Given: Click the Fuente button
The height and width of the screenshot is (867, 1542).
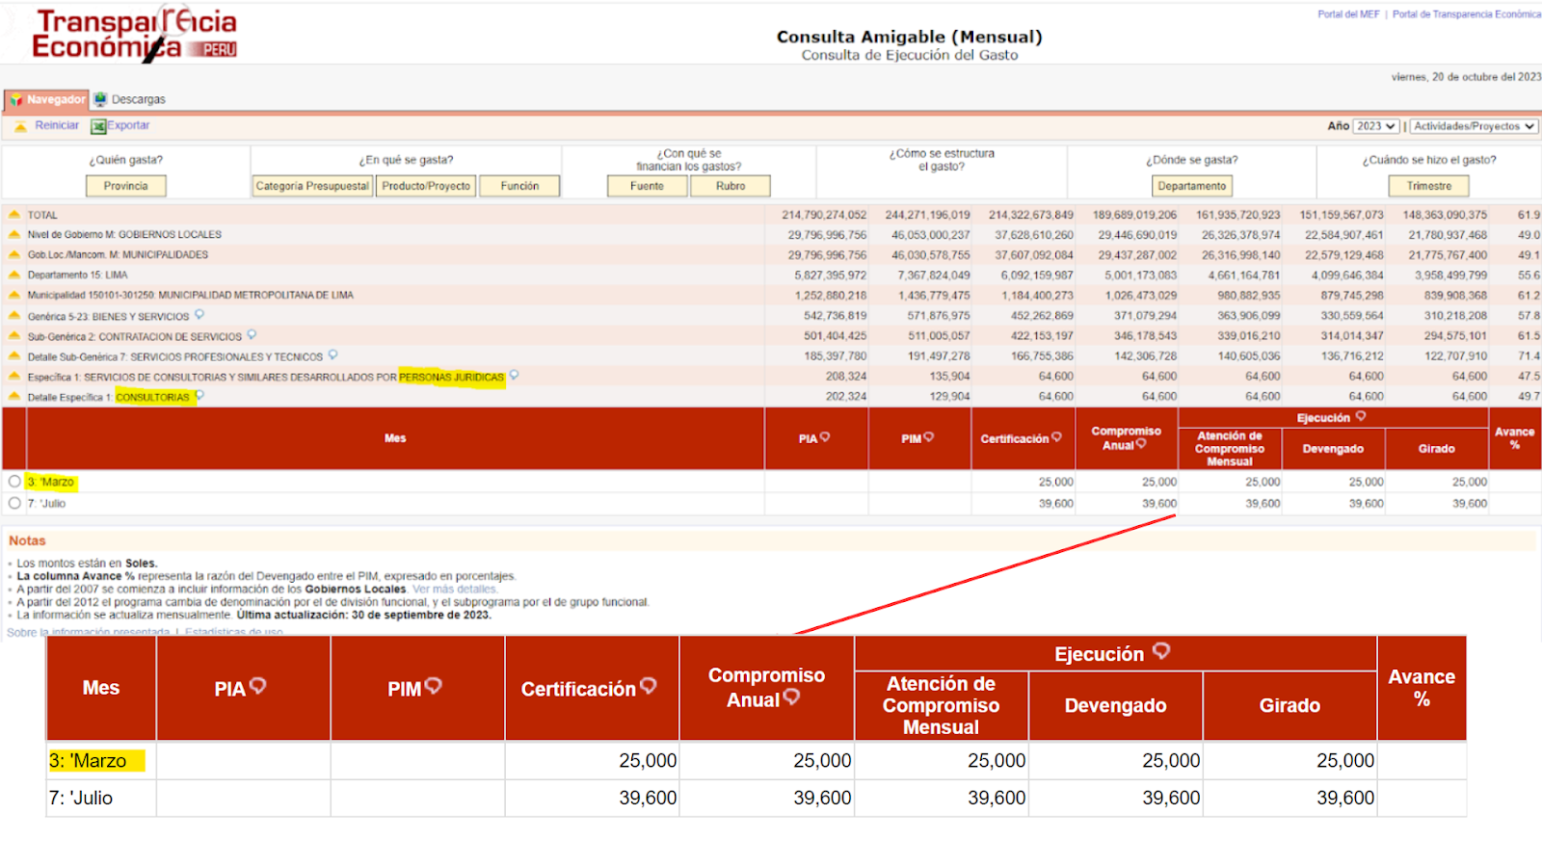Looking at the screenshot, I should (648, 186).
